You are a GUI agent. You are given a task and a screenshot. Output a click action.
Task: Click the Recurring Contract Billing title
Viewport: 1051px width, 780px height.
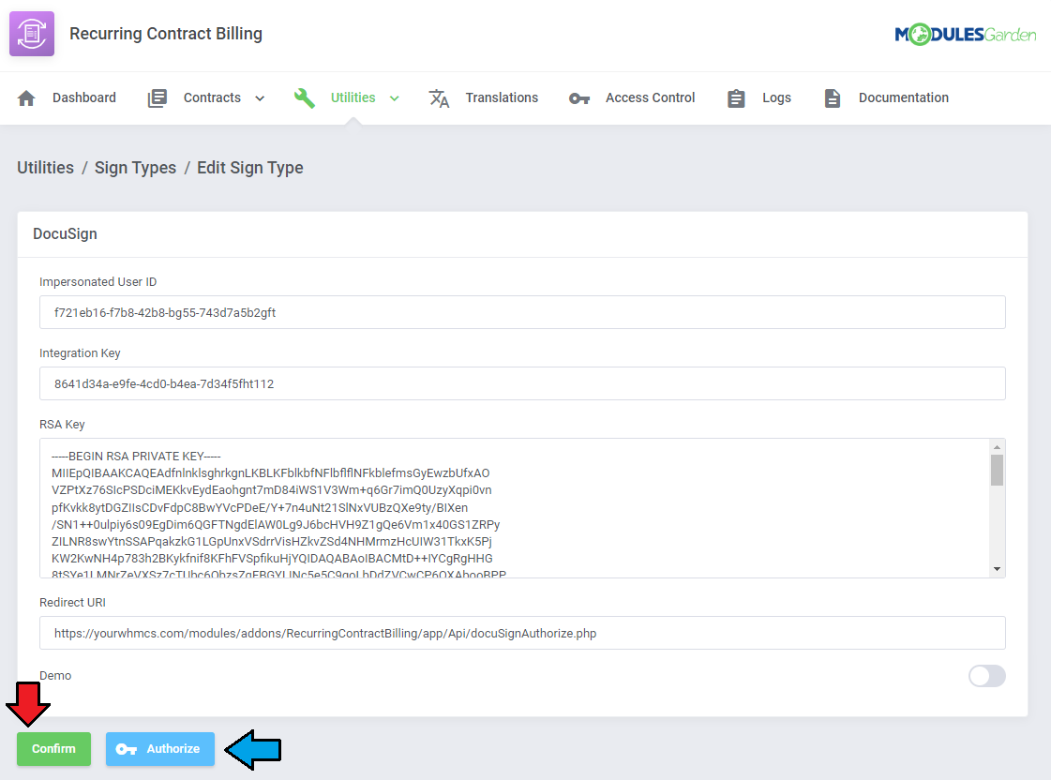(x=166, y=34)
